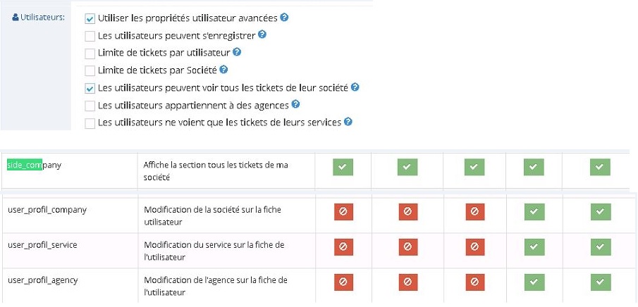Click help icon beside "Utiliser les propriétés utilisateur avancées"

[284, 18]
